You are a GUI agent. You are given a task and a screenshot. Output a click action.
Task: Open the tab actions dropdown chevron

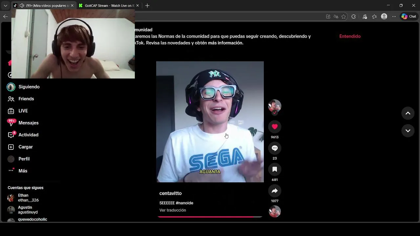(5, 6)
